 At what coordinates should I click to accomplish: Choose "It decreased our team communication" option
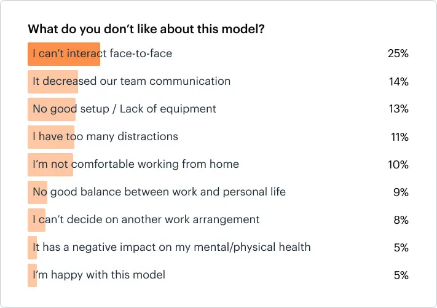(x=132, y=81)
